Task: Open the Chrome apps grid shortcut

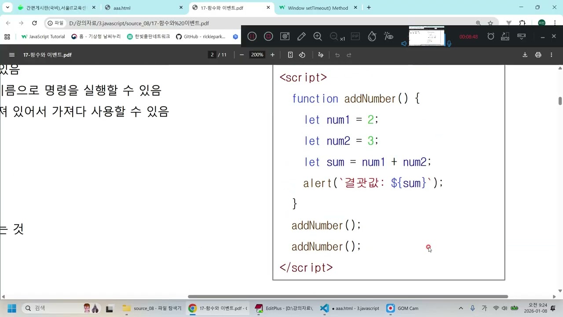Action: (x=7, y=37)
